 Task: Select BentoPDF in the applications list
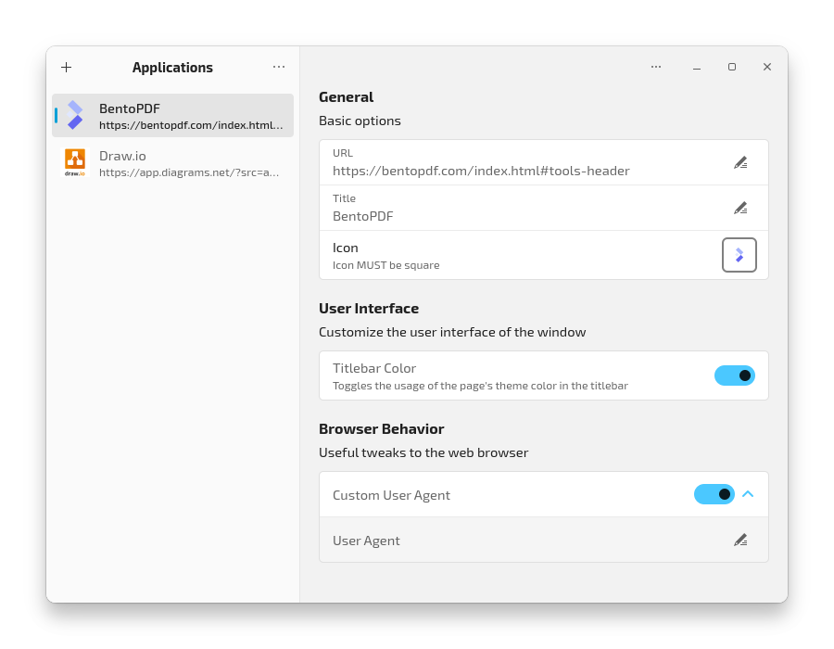click(173, 116)
